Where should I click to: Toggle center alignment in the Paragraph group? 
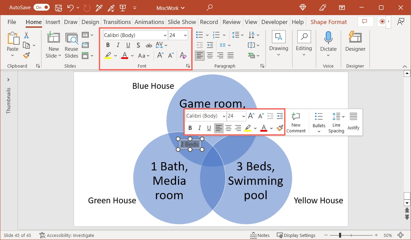[x=209, y=55]
